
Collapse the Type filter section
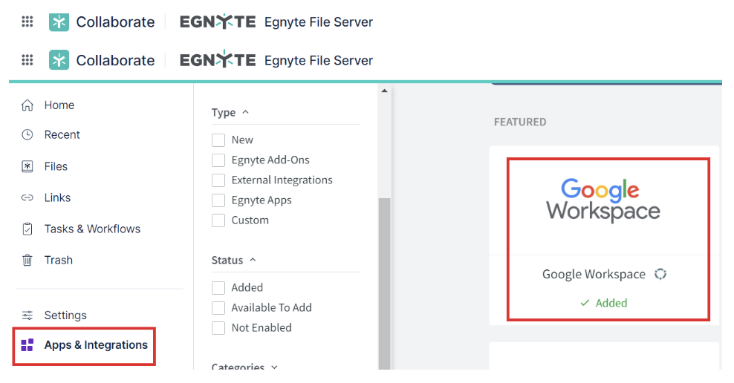tap(245, 112)
